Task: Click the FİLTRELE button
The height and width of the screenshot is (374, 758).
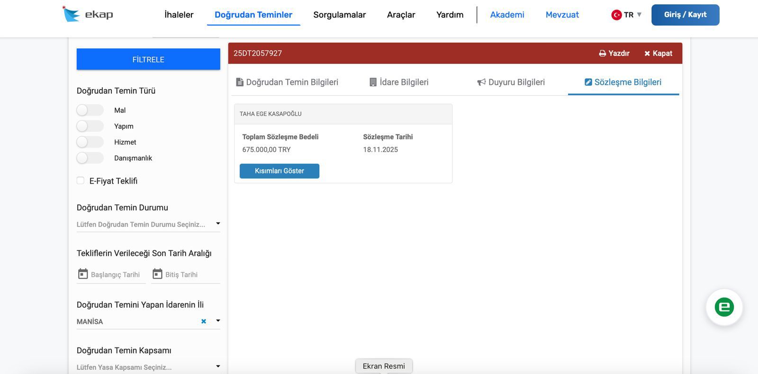Action: [148, 60]
